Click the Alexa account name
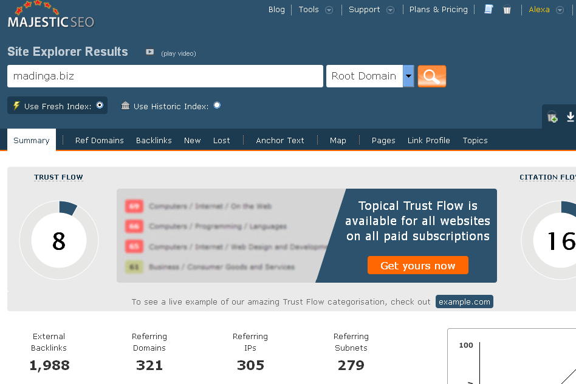 [x=539, y=10]
